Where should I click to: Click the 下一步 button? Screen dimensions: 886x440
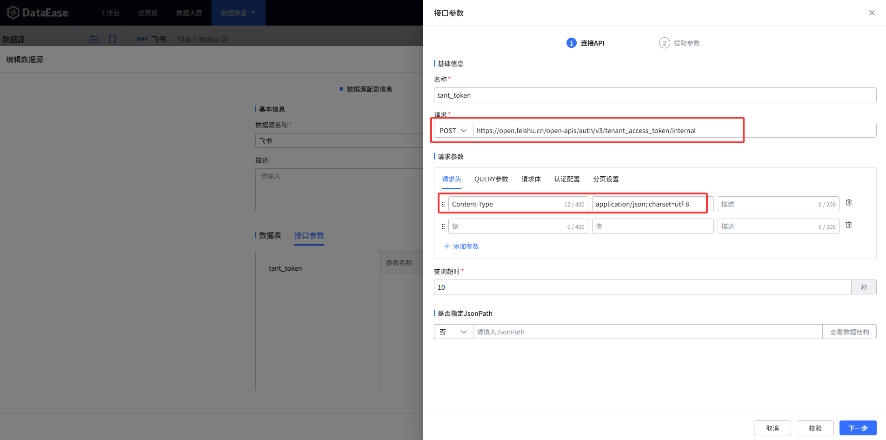(x=858, y=428)
